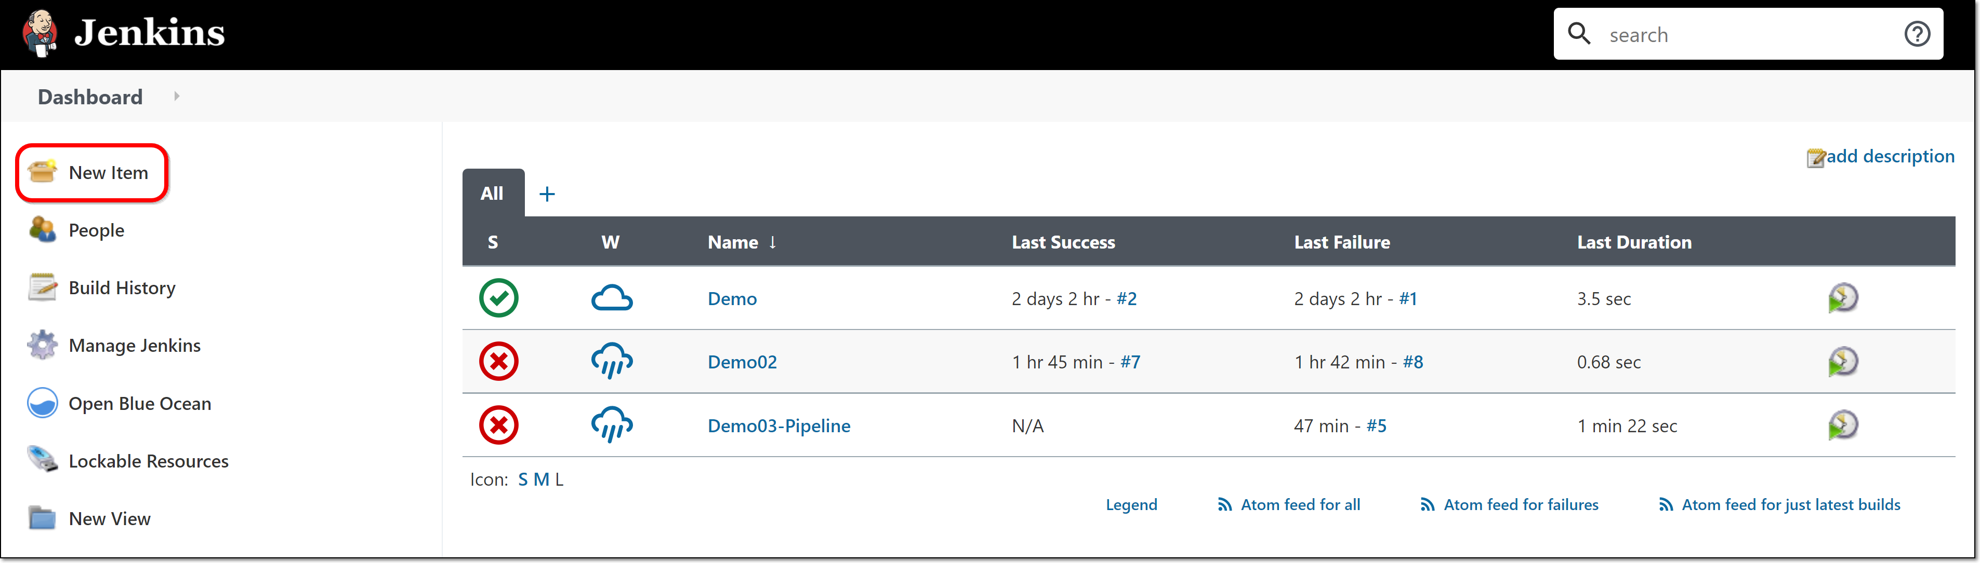Open the Legend link
The width and height of the screenshot is (1980, 563).
tap(1131, 505)
